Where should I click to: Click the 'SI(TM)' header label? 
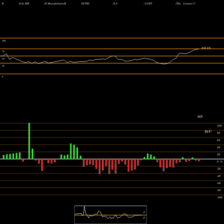(85, 4)
